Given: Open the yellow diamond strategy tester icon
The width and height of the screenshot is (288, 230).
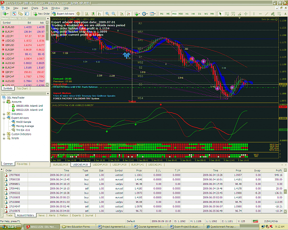Looking at the screenshot, I should coord(78,14).
